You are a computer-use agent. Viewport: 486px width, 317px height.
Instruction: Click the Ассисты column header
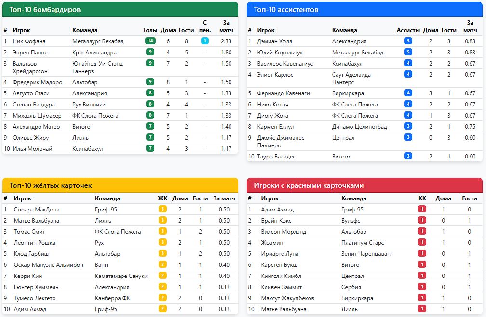408,30
